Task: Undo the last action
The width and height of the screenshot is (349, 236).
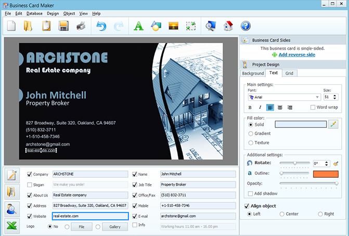Action: 101,26
